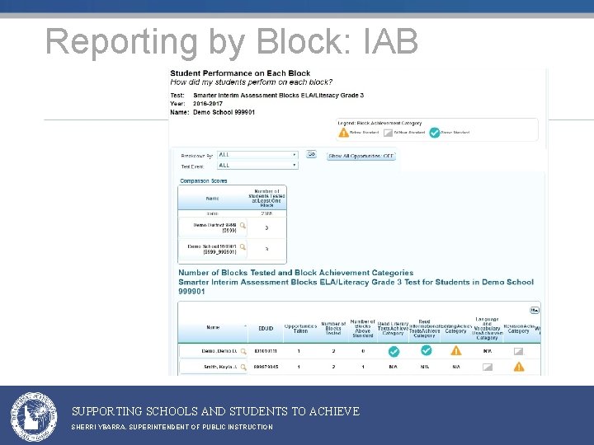
Task: Click Student Performance on Each Block title
Action: click(x=240, y=73)
